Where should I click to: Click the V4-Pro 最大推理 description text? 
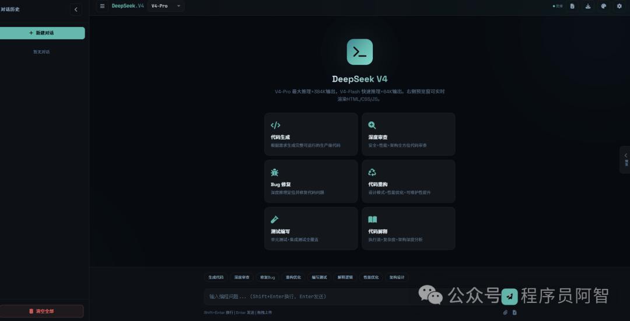click(359, 95)
